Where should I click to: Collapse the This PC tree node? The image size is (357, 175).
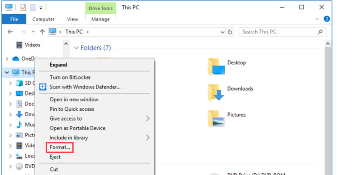pyautogui.click(x=7, y=72)
